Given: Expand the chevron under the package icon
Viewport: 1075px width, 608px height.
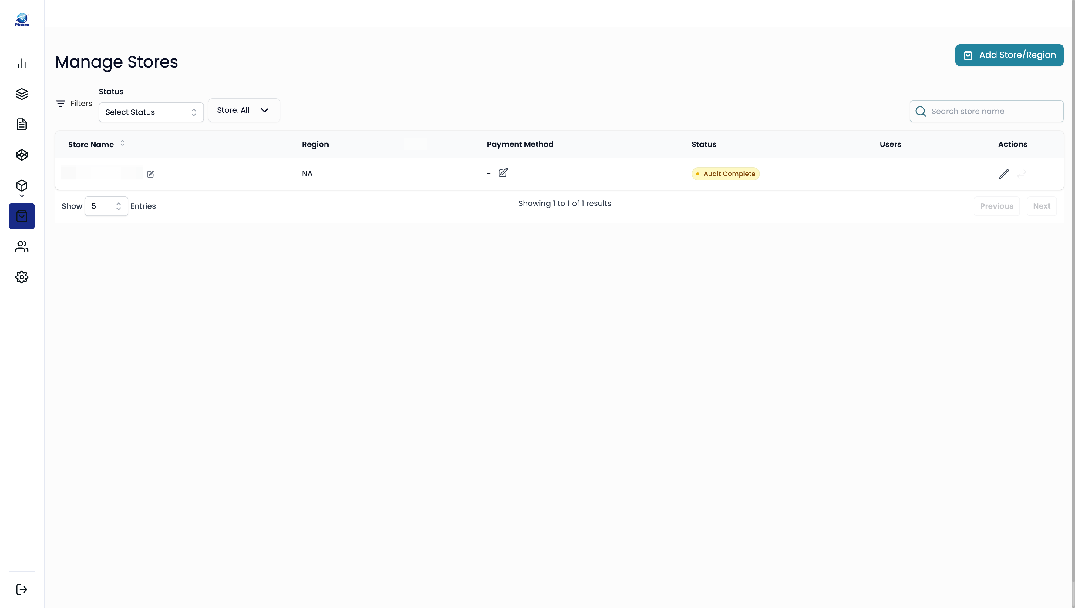Looking at the screenshot, I should coord(22,195).
